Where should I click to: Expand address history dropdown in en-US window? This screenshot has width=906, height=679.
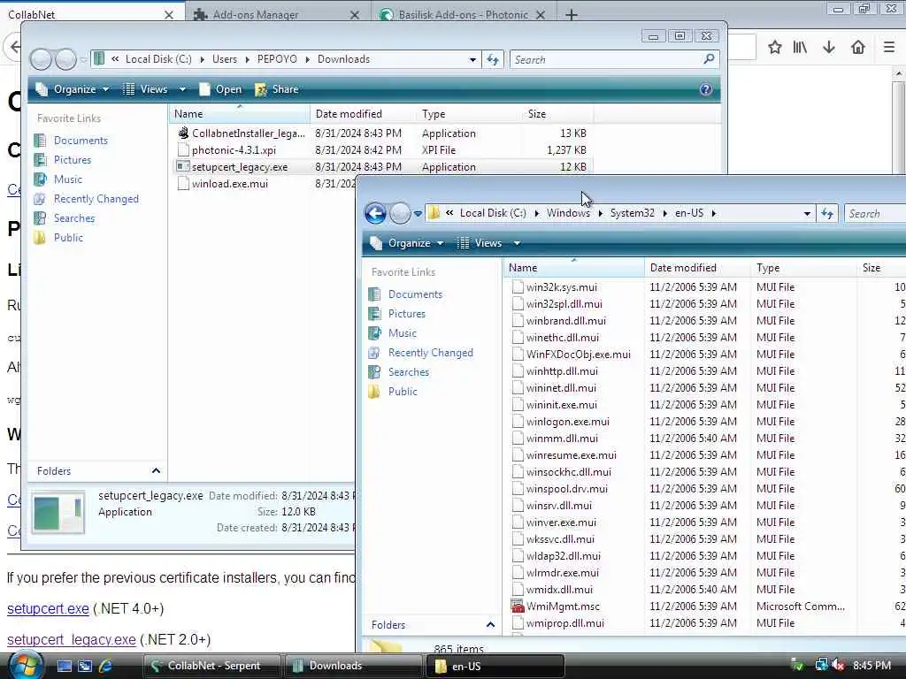(x=807, y=214)
